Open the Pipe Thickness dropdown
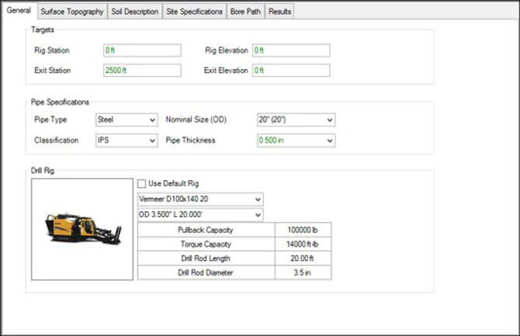The height and width of the screenshot is (336, 520). click(x=295, y=140)
